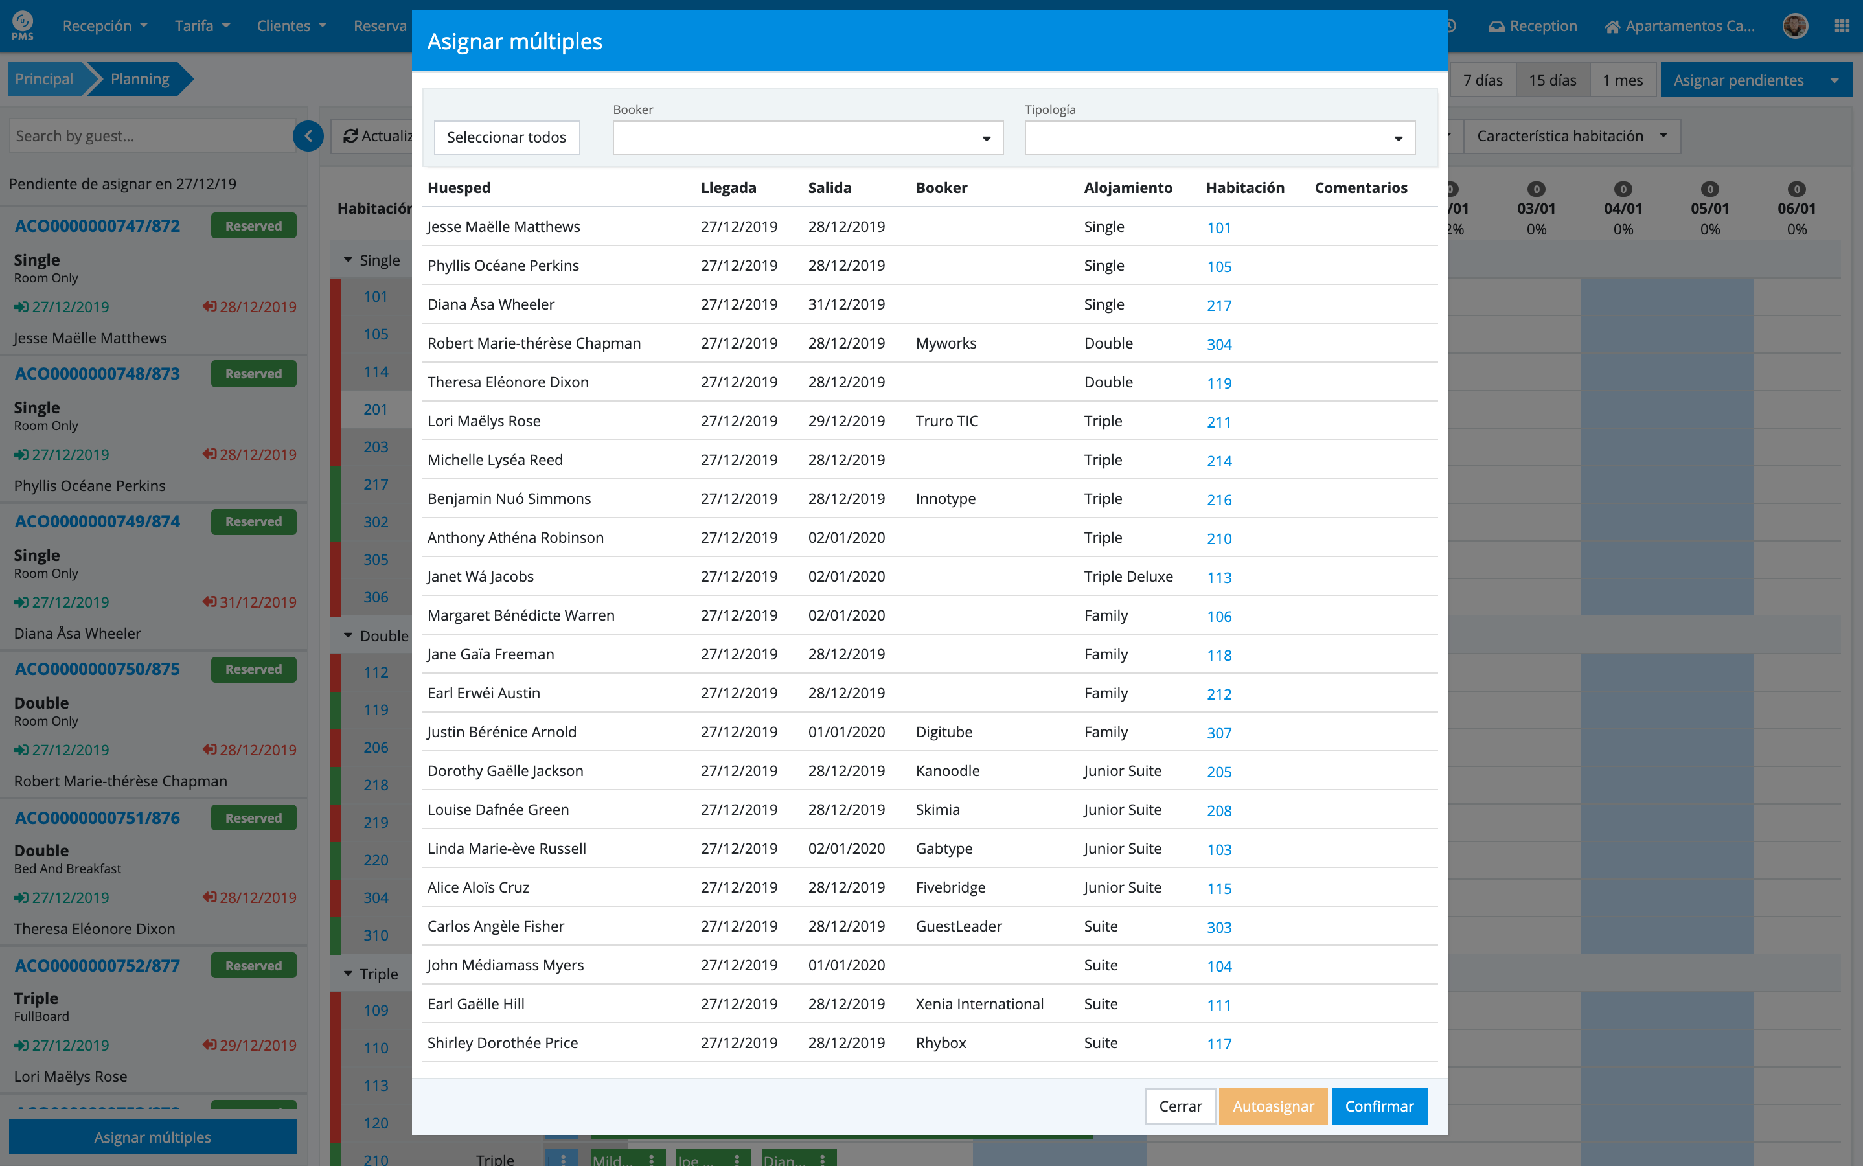
Task: Click the 03/01 notification count badge
Action: pos(1536,189)
